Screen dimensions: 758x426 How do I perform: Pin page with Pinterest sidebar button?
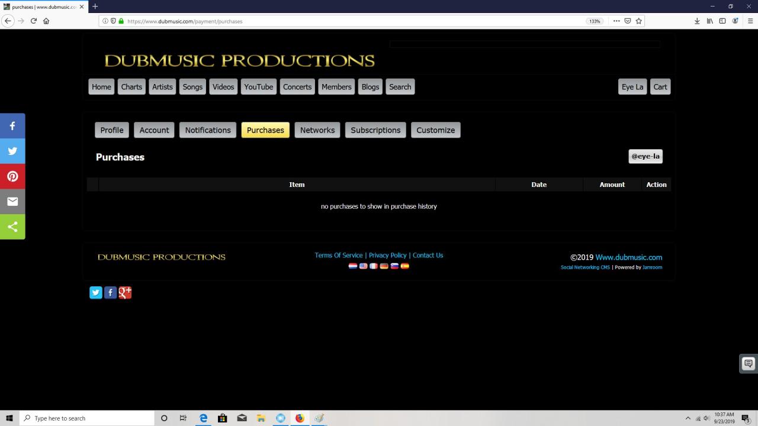[12, 176]
